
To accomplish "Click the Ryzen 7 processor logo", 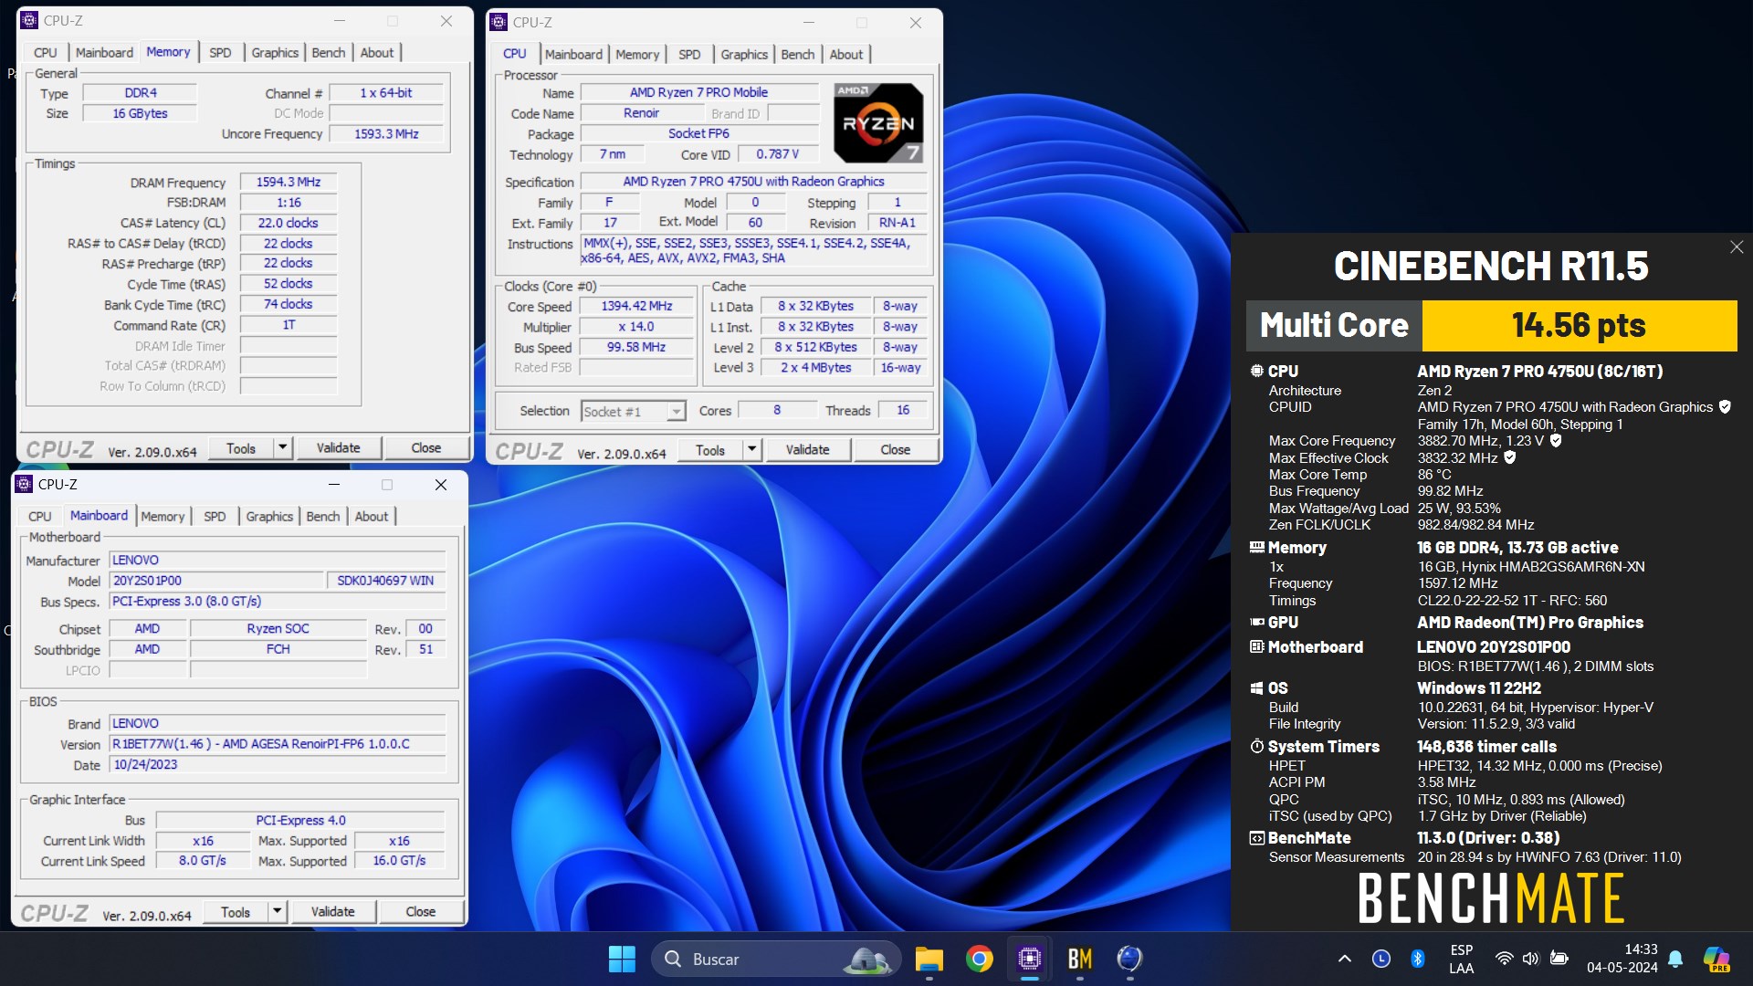I will [x=878, y=123].
